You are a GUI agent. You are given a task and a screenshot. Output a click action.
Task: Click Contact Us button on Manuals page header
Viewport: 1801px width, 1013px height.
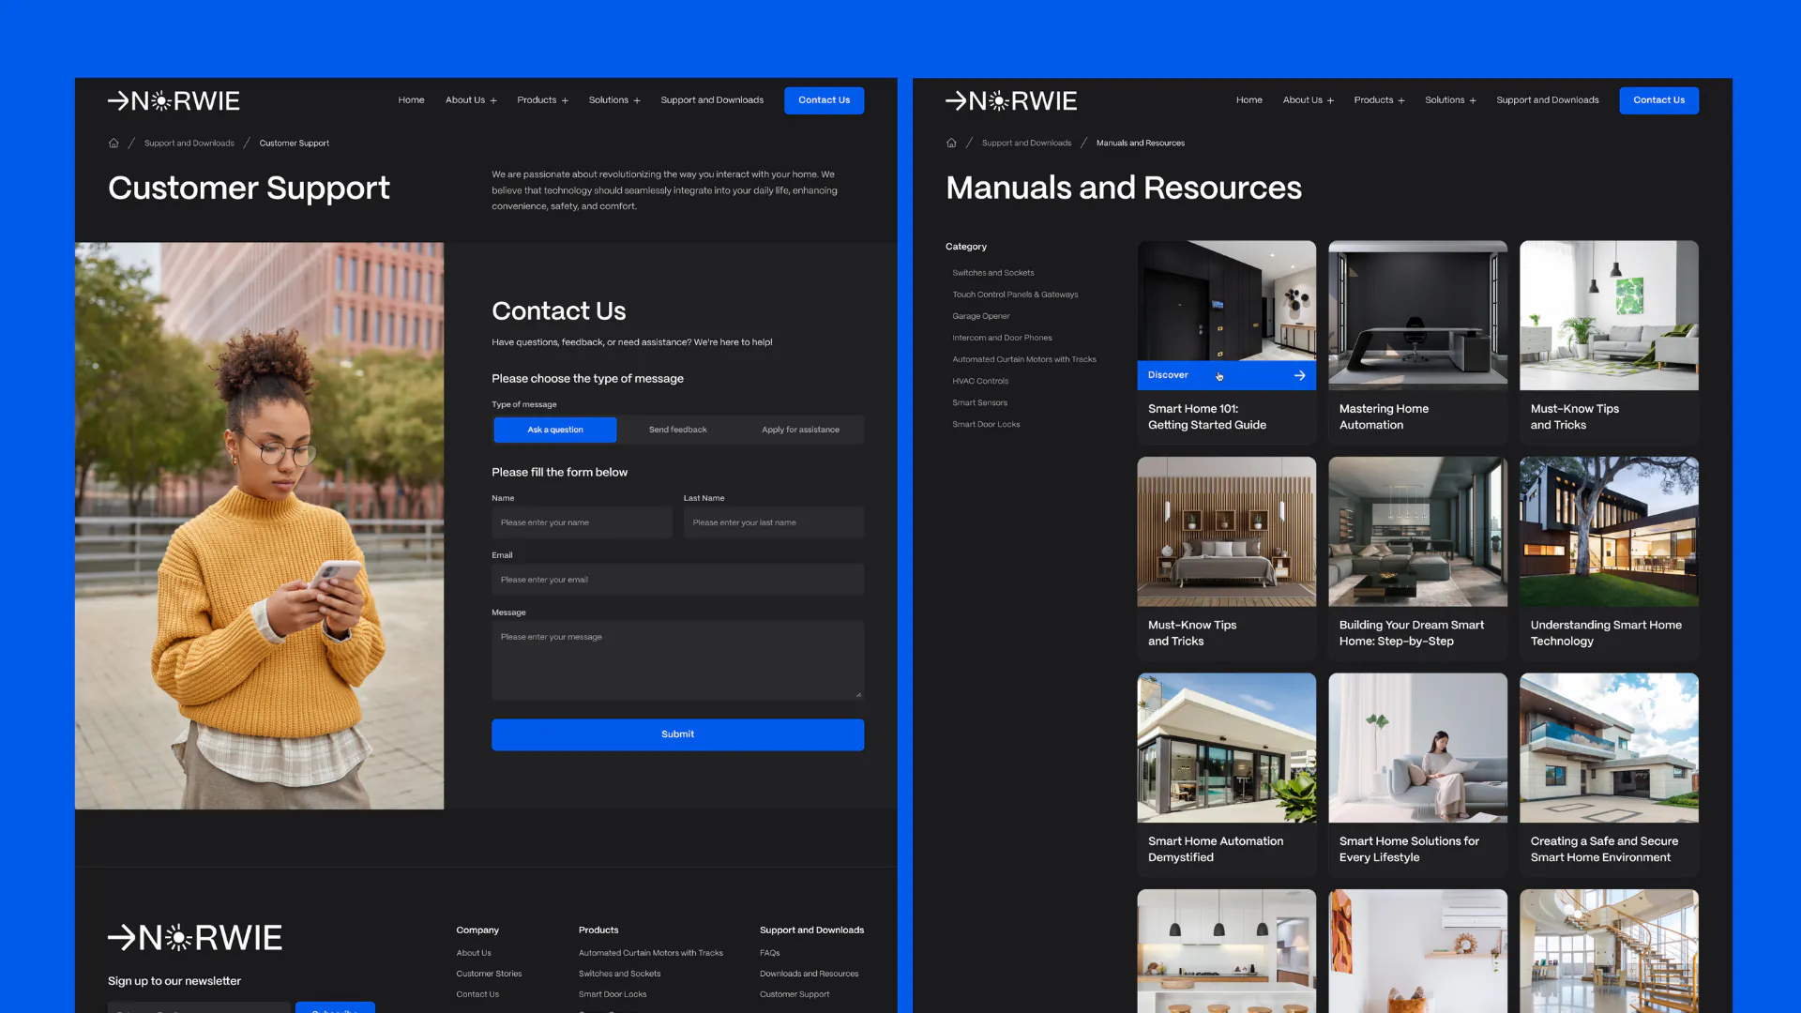click(x=1658, y=100)
